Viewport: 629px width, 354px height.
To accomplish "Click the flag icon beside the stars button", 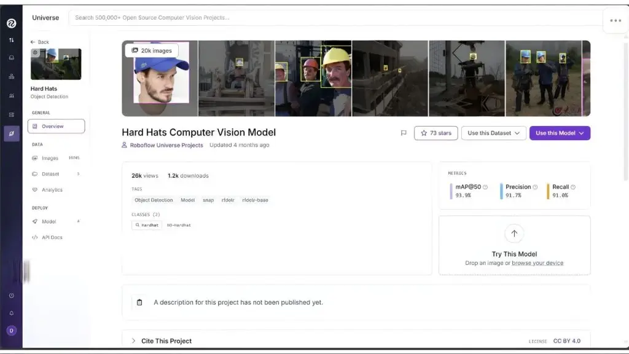I will [404, 133].
